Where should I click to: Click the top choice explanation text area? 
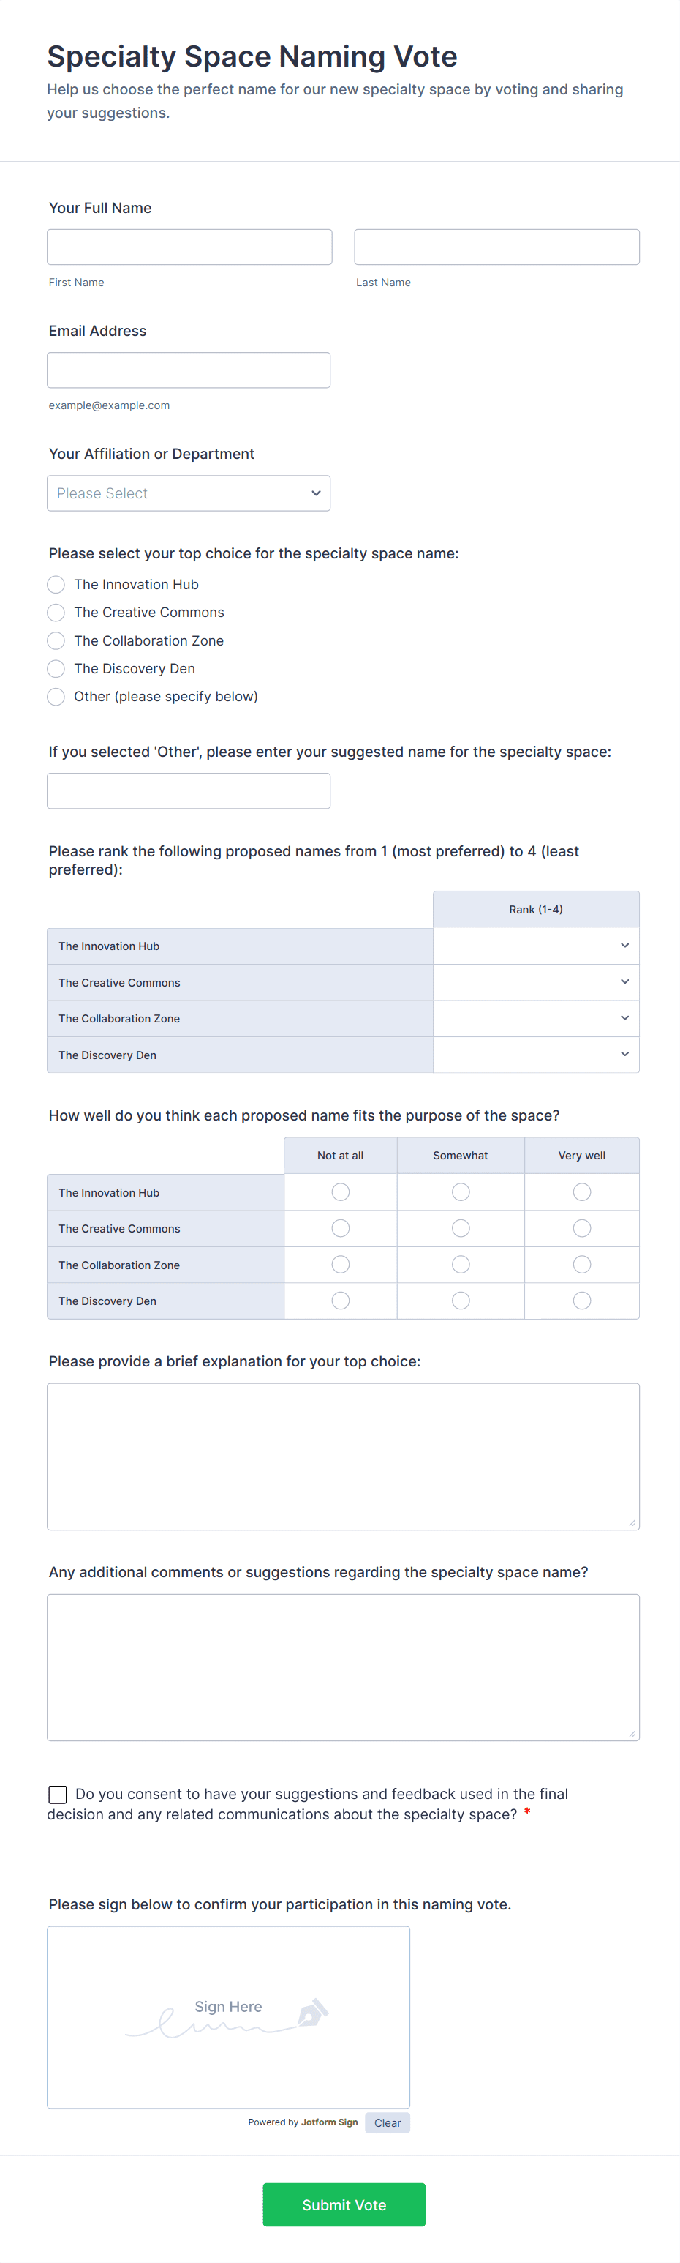342,1454
